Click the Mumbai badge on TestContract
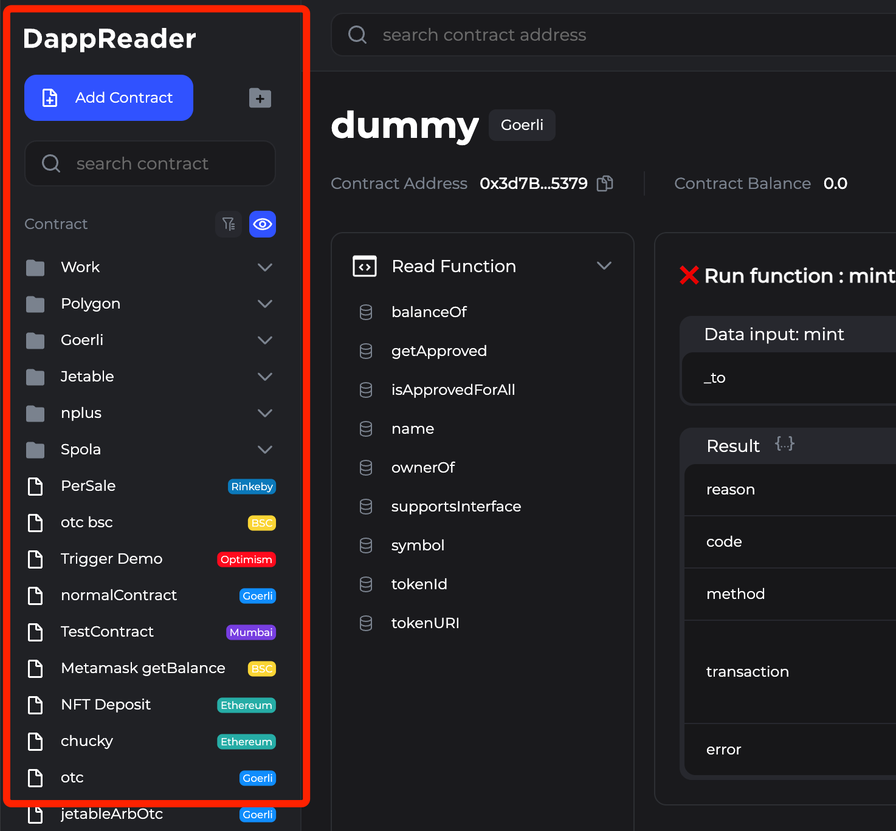Viewport: 896px width, 831px height. click(x=251, y=632)
